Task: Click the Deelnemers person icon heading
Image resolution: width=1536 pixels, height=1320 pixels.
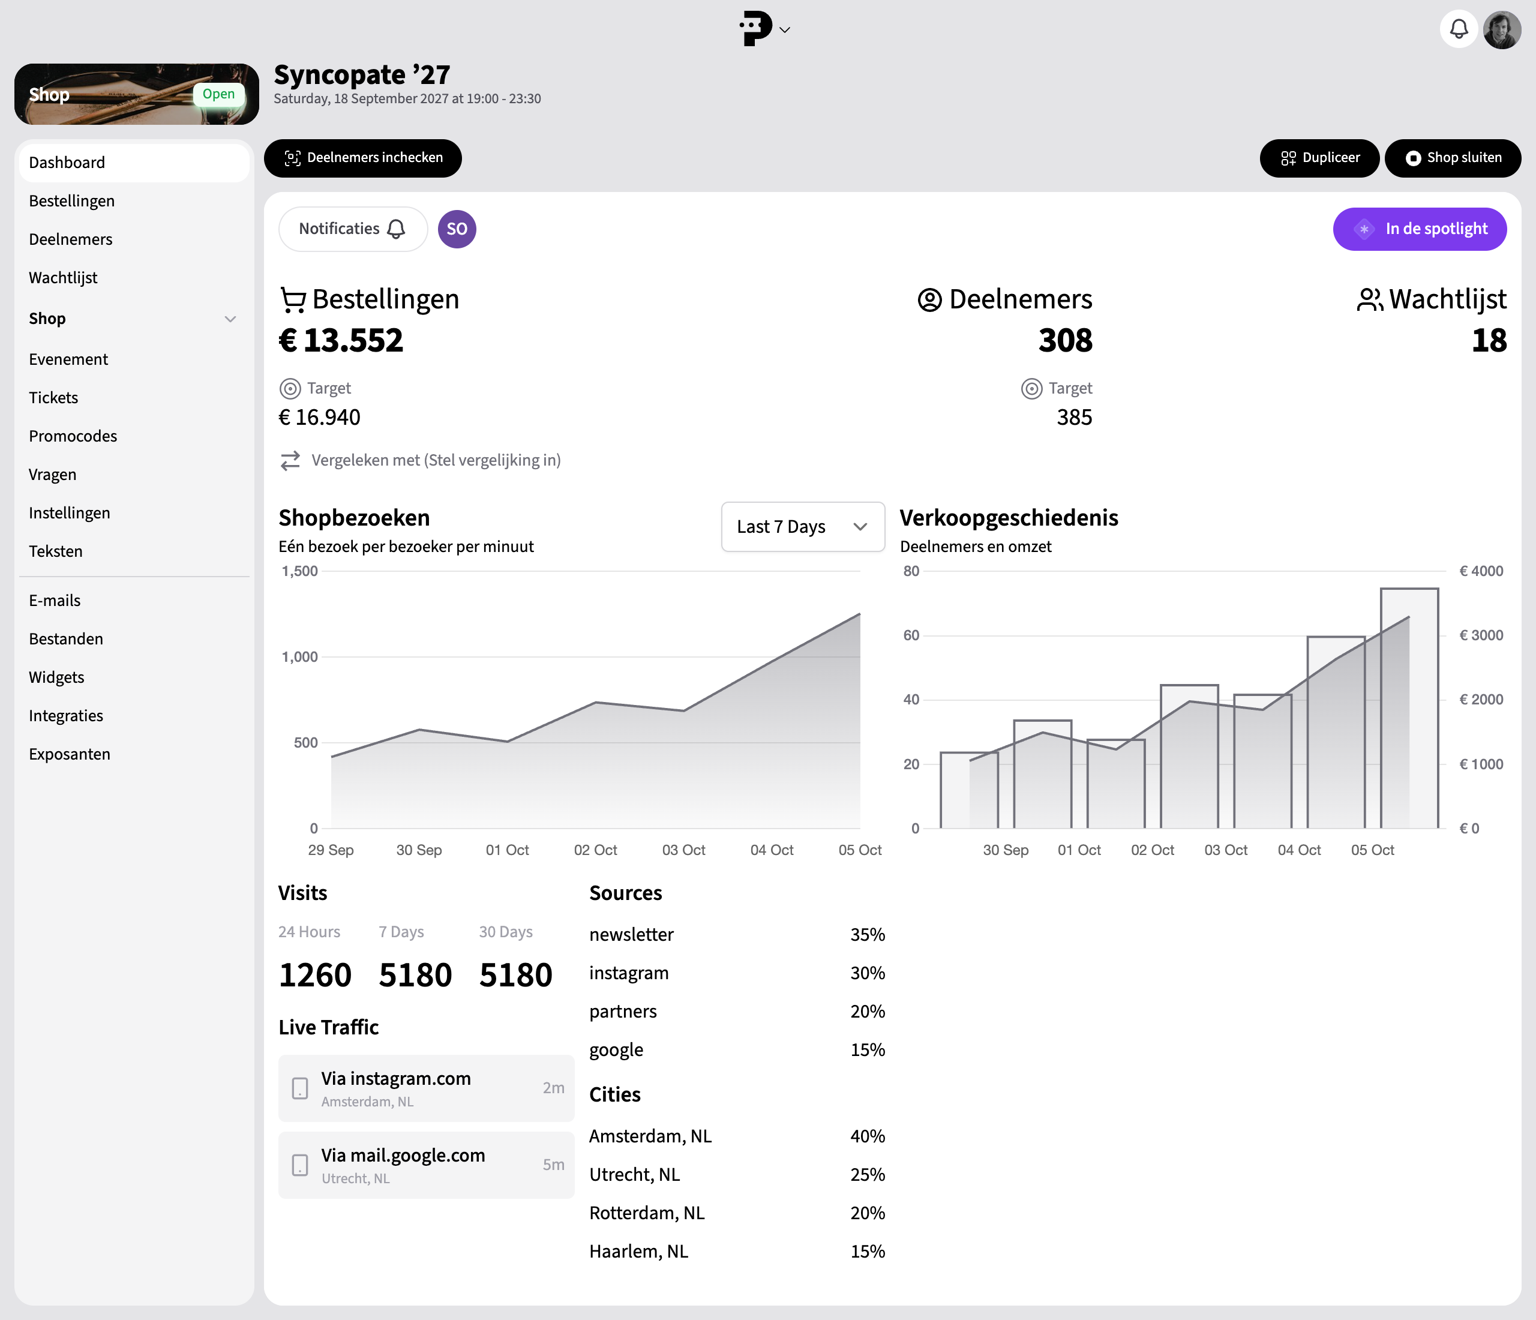Action: [x=929, y=299]
